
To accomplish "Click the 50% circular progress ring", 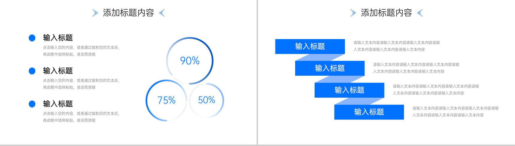I will point(207,100).
